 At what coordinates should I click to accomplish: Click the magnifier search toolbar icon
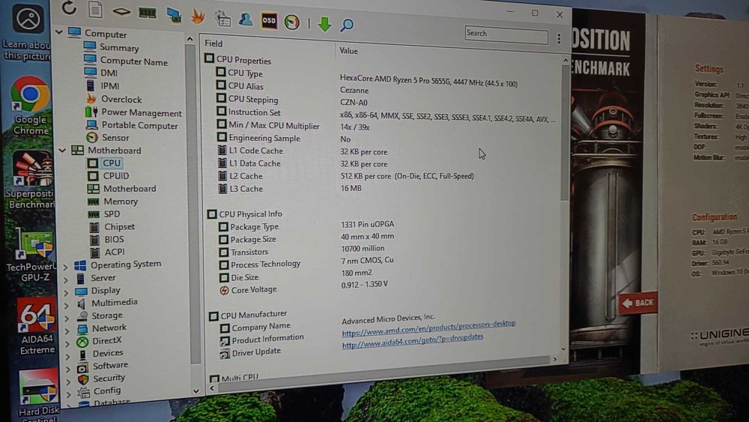tap(347, 25)
